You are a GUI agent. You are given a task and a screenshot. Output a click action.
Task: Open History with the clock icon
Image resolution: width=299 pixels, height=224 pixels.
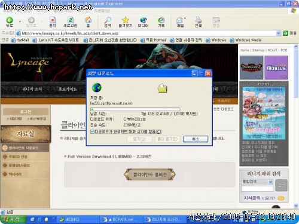coord(161,22)
